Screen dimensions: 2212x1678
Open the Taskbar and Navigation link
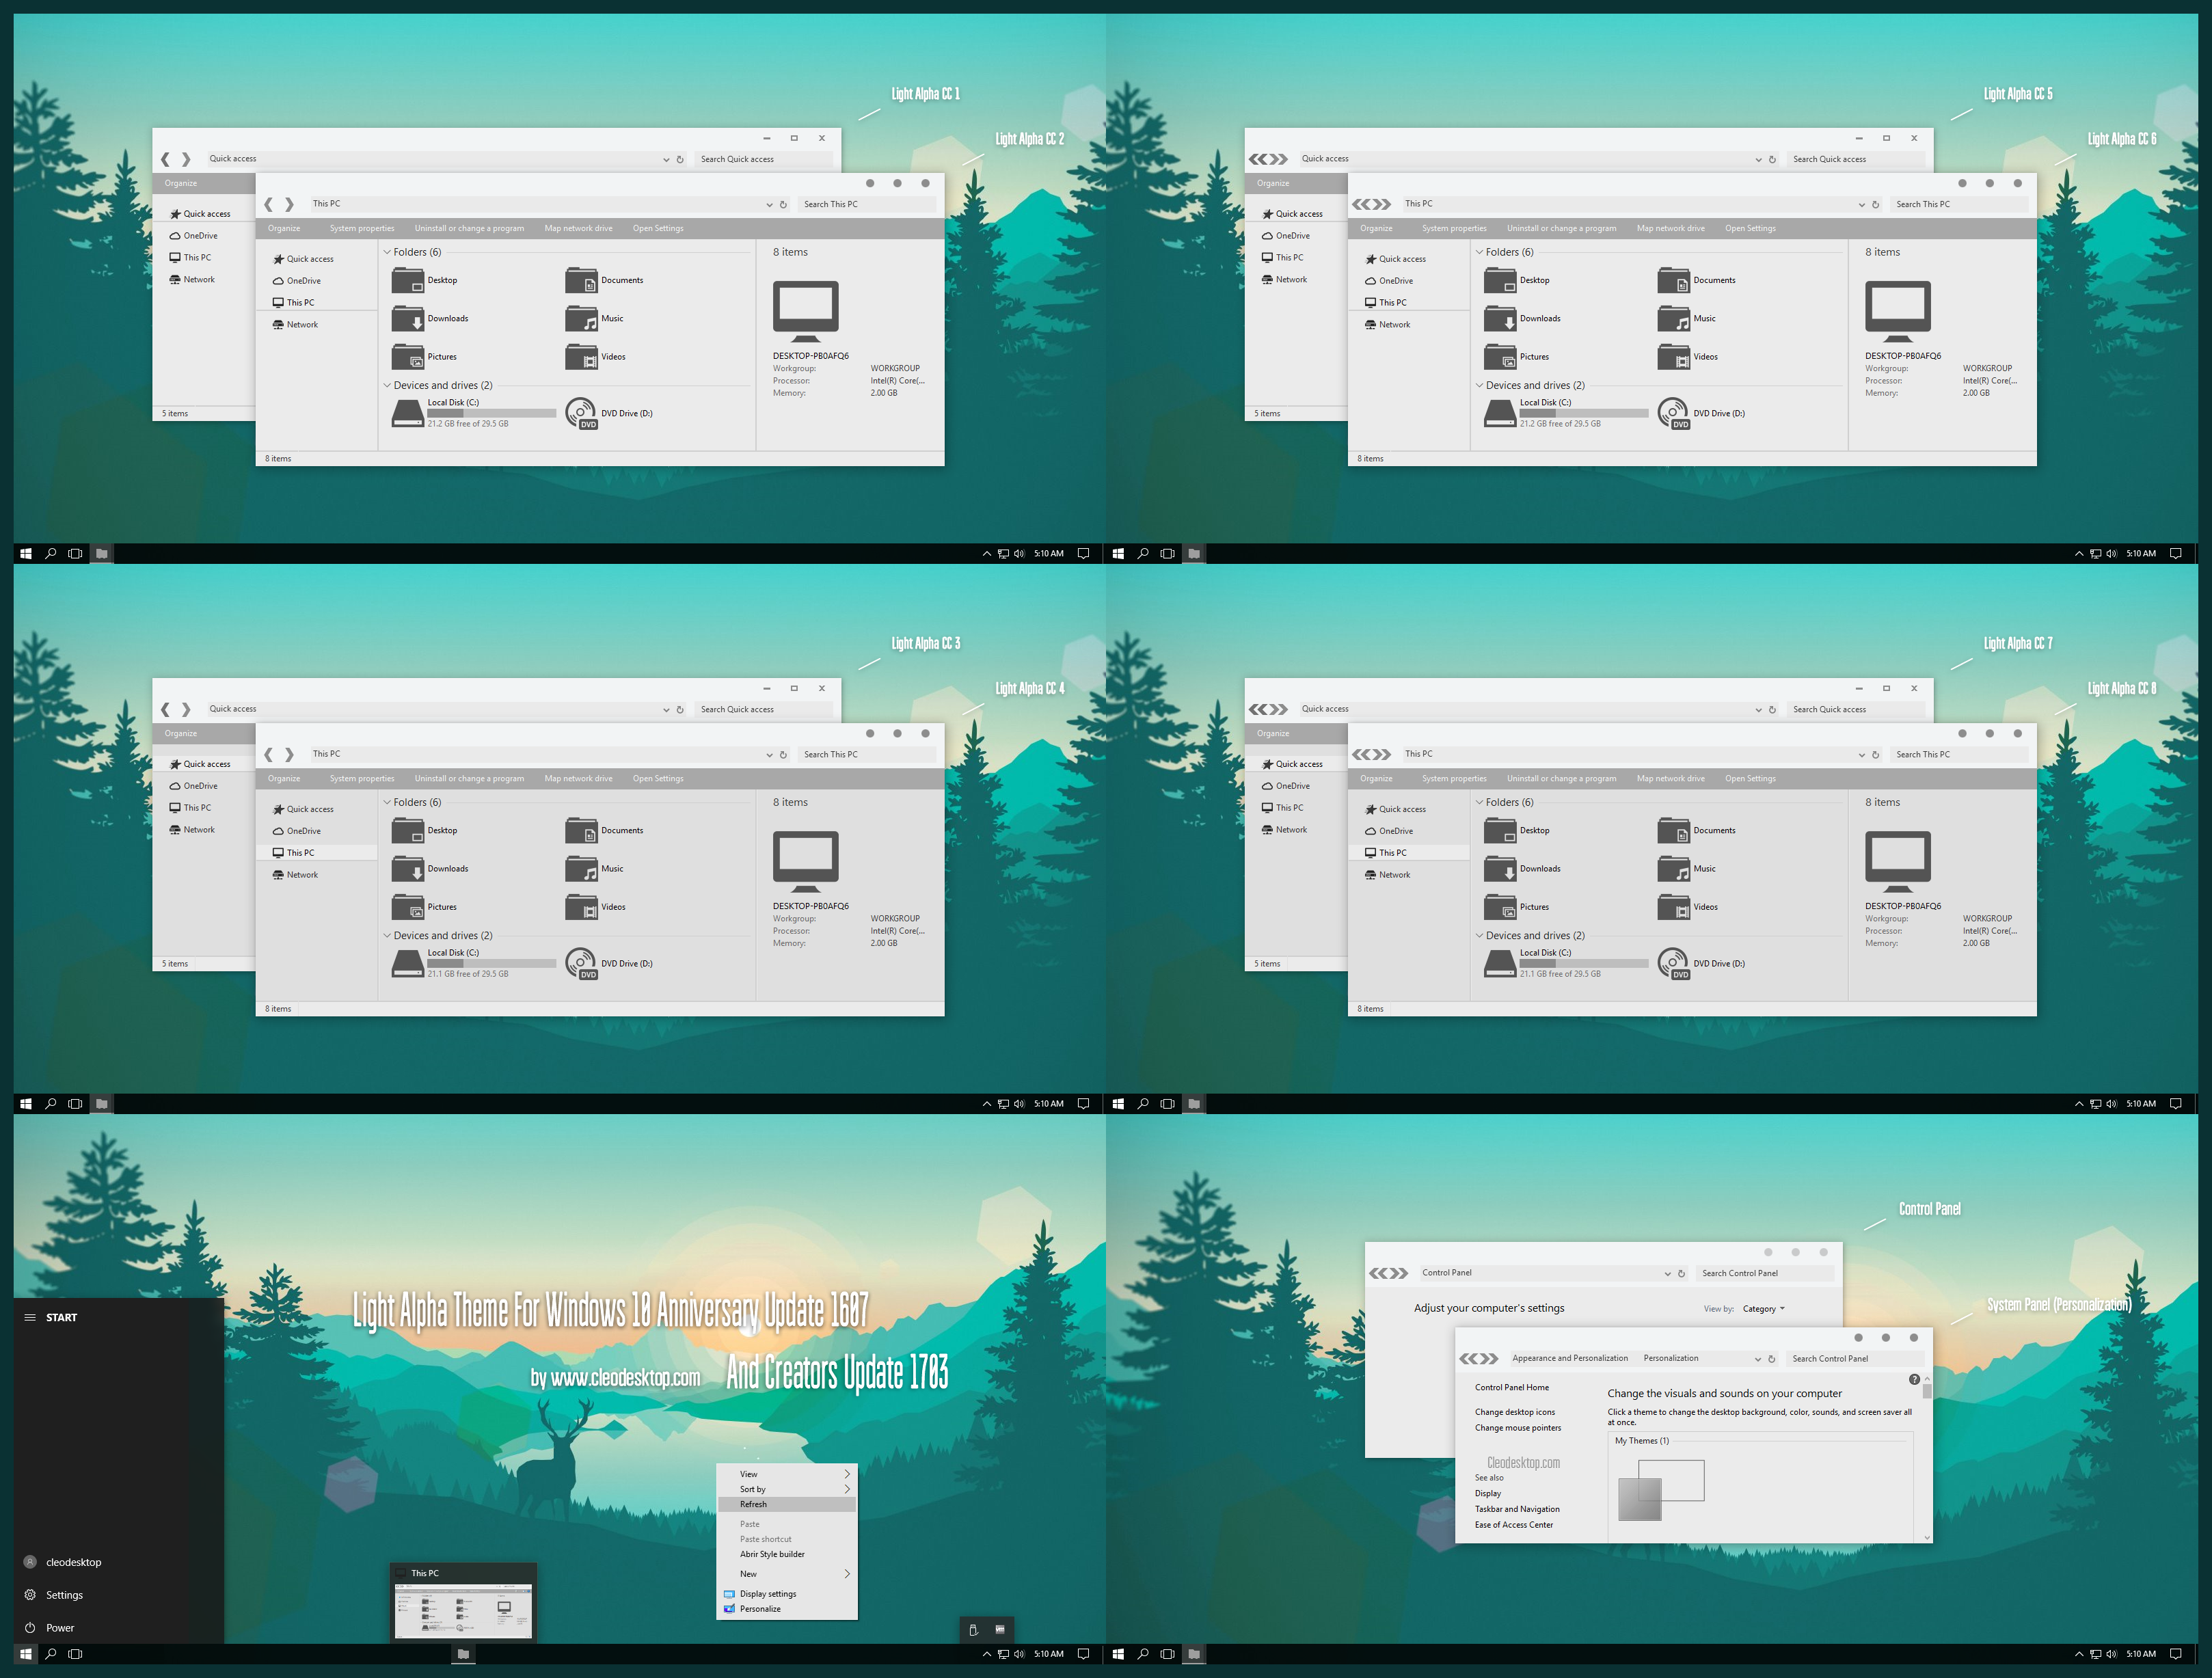(x=1516, y=1509)
